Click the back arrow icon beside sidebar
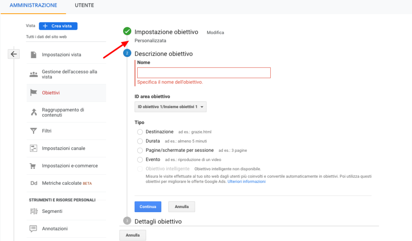 click(x=14, y=54)
